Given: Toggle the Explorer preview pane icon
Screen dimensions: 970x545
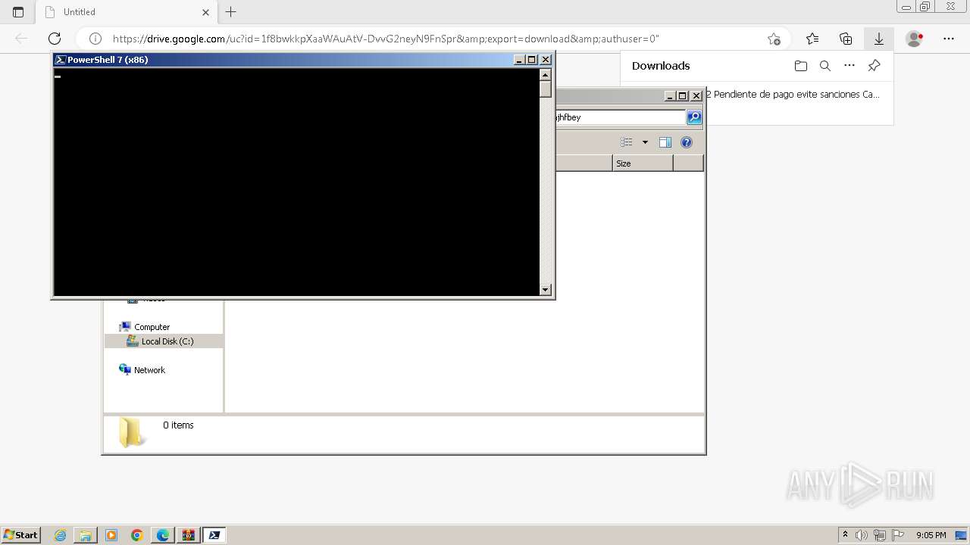Looking at the screenshot, I should coord(665,142).
